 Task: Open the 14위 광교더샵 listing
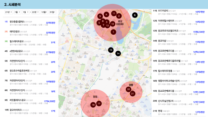[x=179, y=42]
